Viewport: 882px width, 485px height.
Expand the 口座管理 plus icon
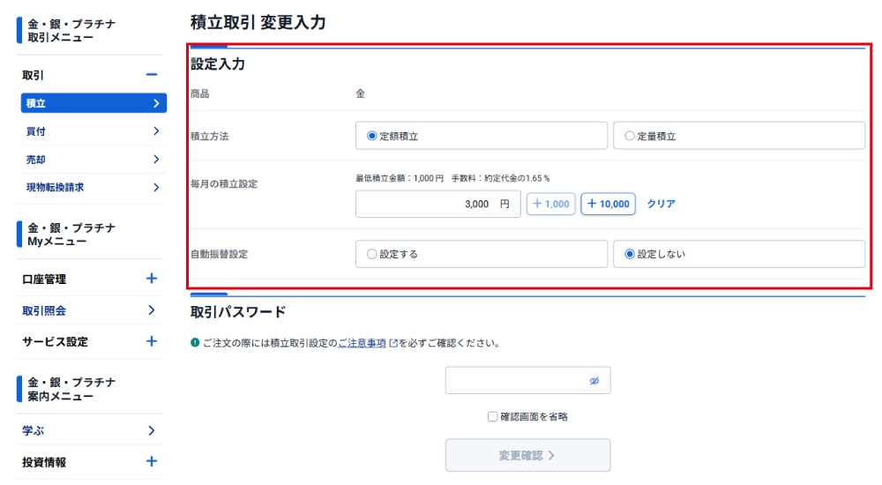coord(152,279)
